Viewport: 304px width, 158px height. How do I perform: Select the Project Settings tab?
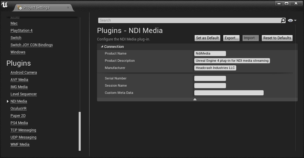click(x=44, y=7)
